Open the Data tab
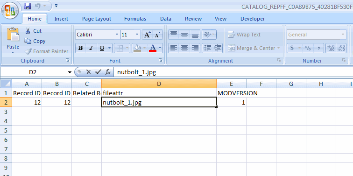 [166, 19]
